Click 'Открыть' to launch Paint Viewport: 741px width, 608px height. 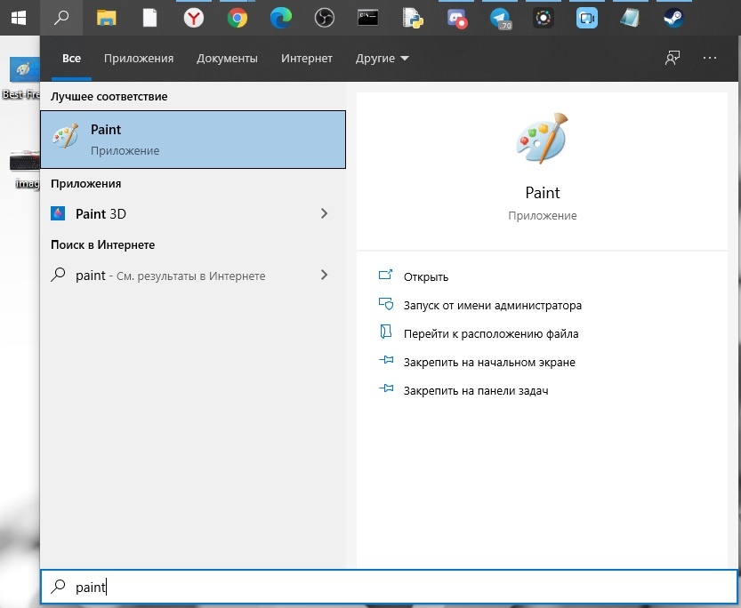tap(426, 277)
